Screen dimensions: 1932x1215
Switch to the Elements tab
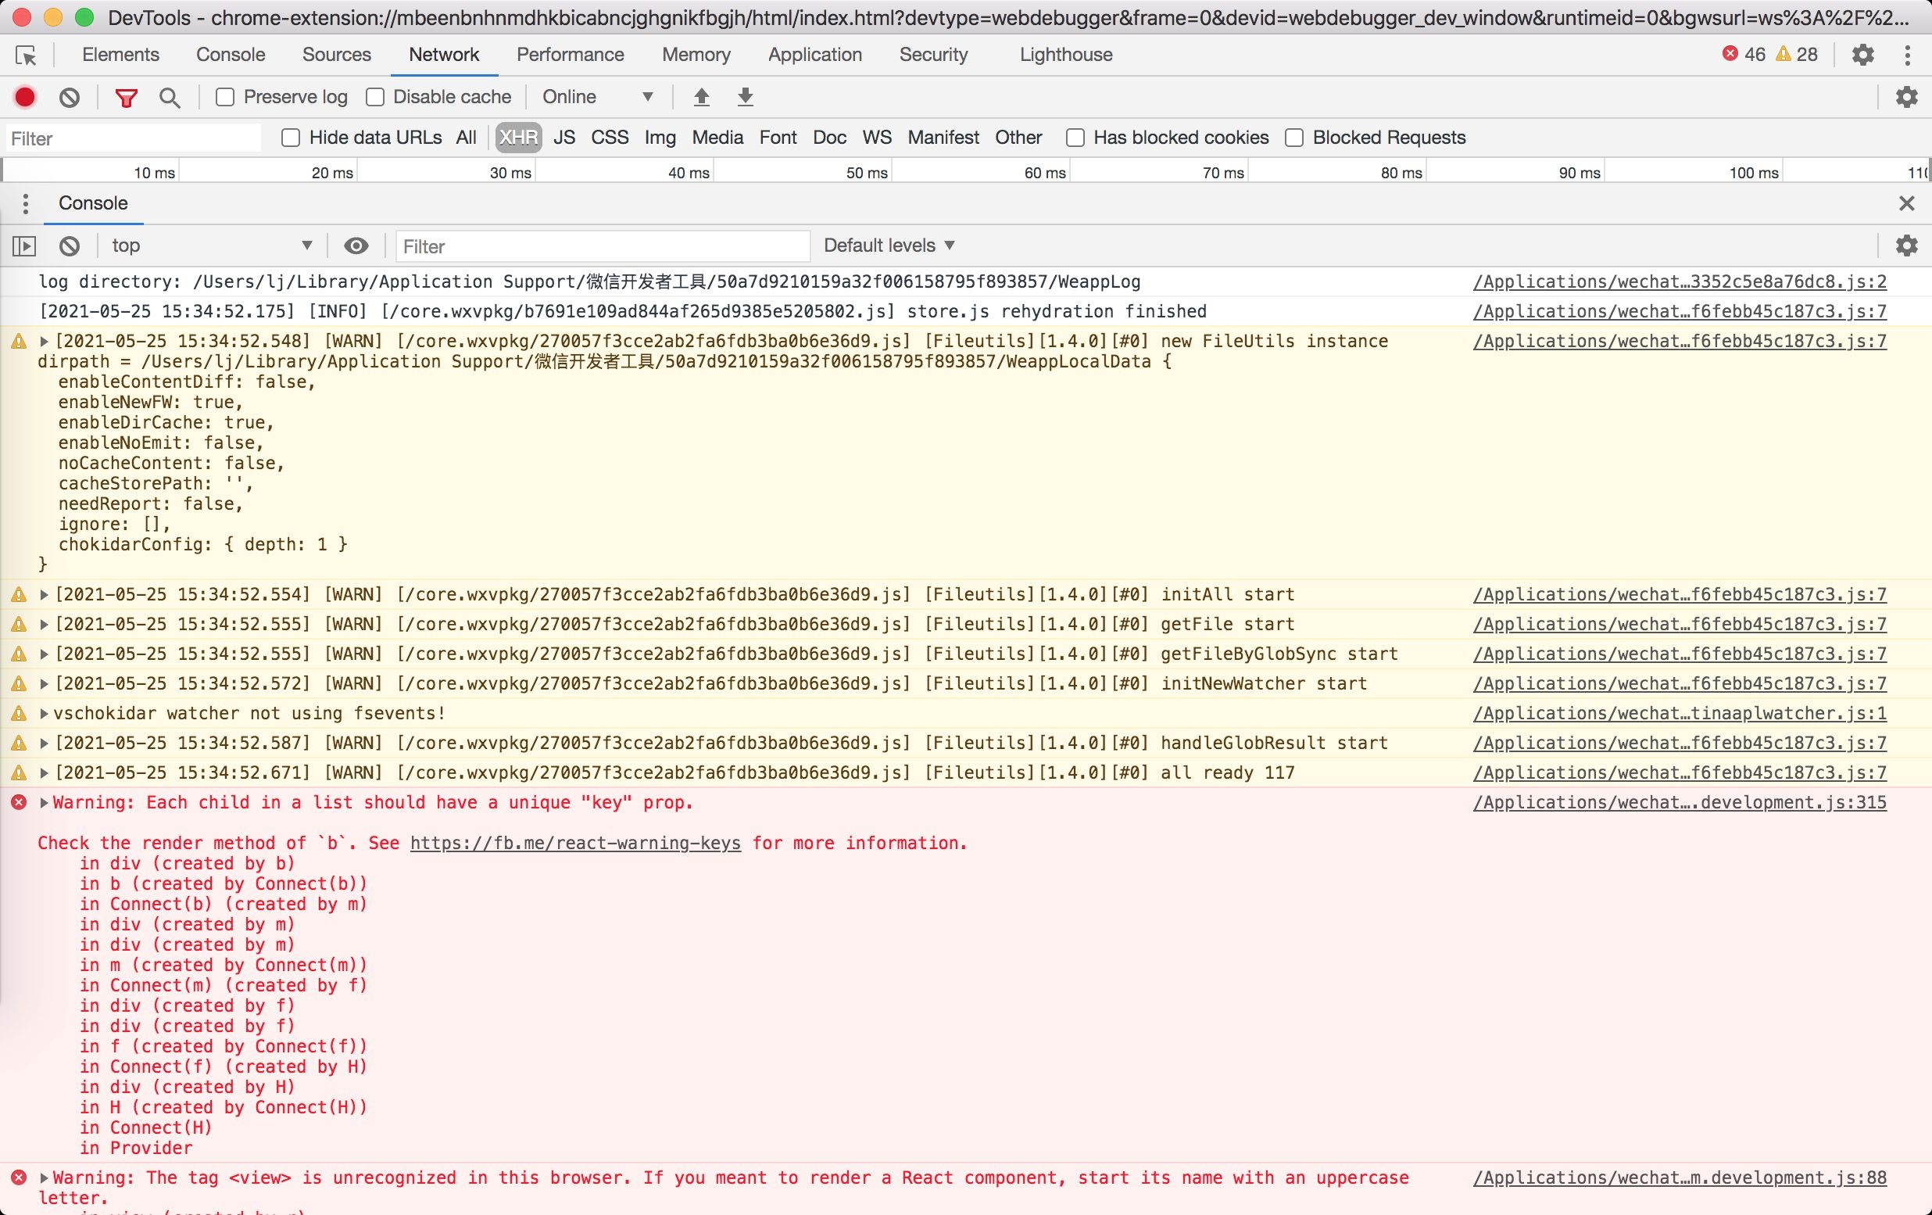click(120, 55)
